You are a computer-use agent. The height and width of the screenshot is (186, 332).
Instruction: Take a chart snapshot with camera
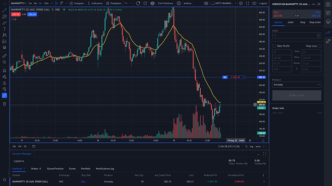[x=254, y=3]
